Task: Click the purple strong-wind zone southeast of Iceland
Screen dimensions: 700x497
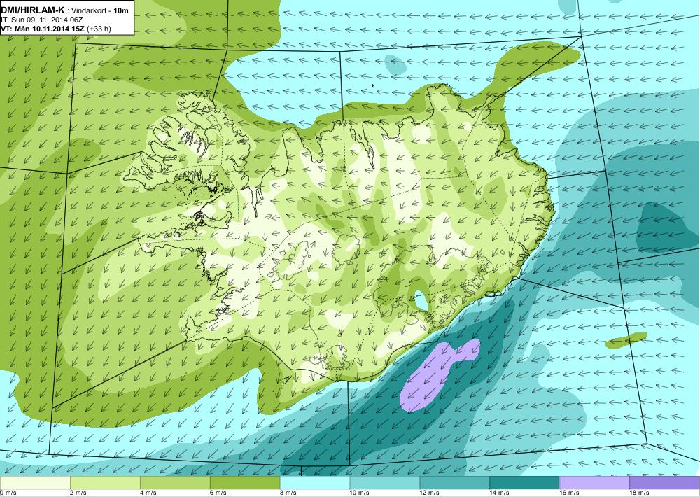Action: (430, 377)
